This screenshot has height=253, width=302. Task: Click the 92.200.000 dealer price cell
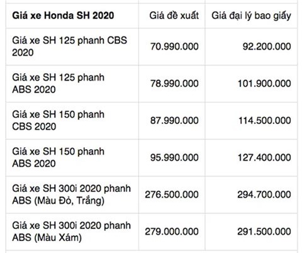[267, 47]
